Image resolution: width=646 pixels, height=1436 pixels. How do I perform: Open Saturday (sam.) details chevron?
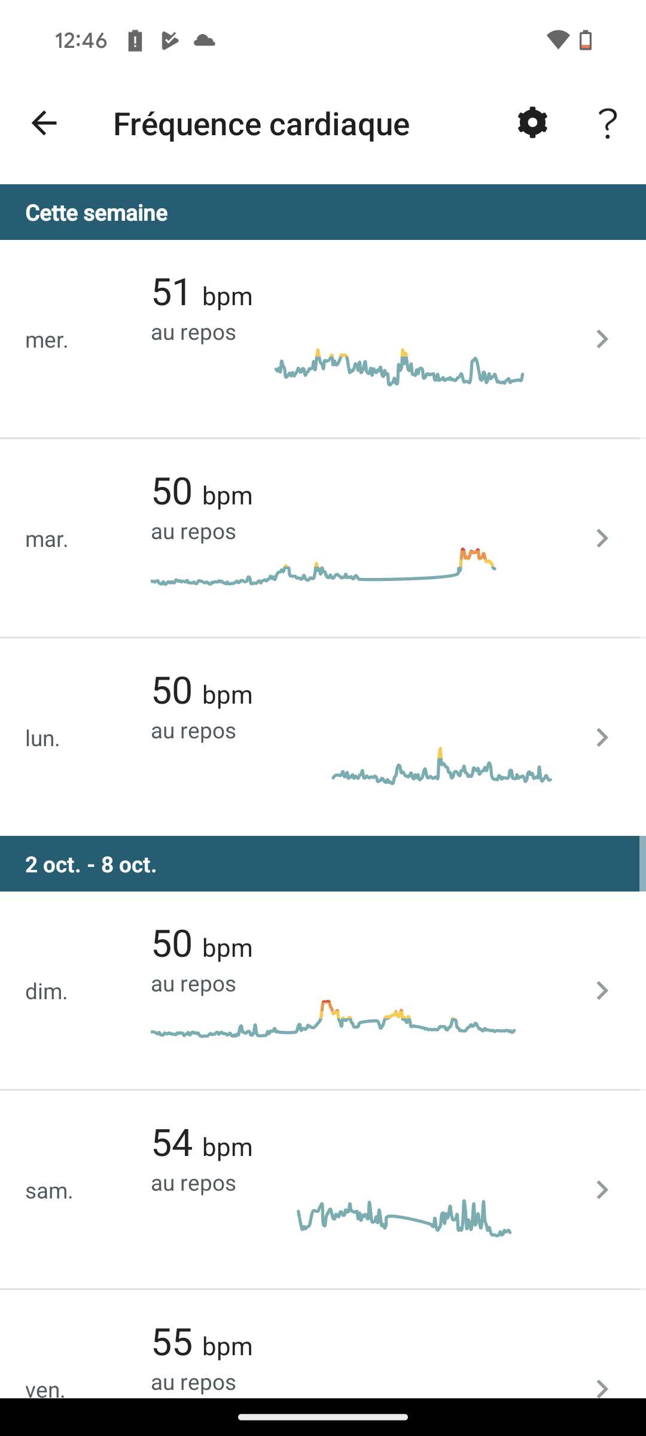(602, 1190)
